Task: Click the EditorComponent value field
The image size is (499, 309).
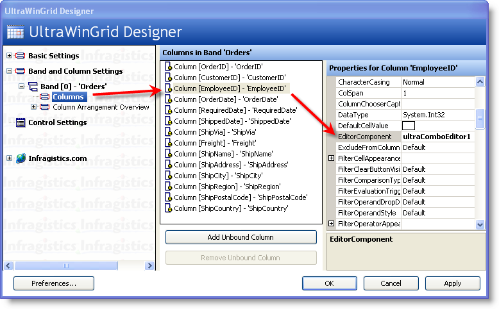Action: [x=437, y=137]
